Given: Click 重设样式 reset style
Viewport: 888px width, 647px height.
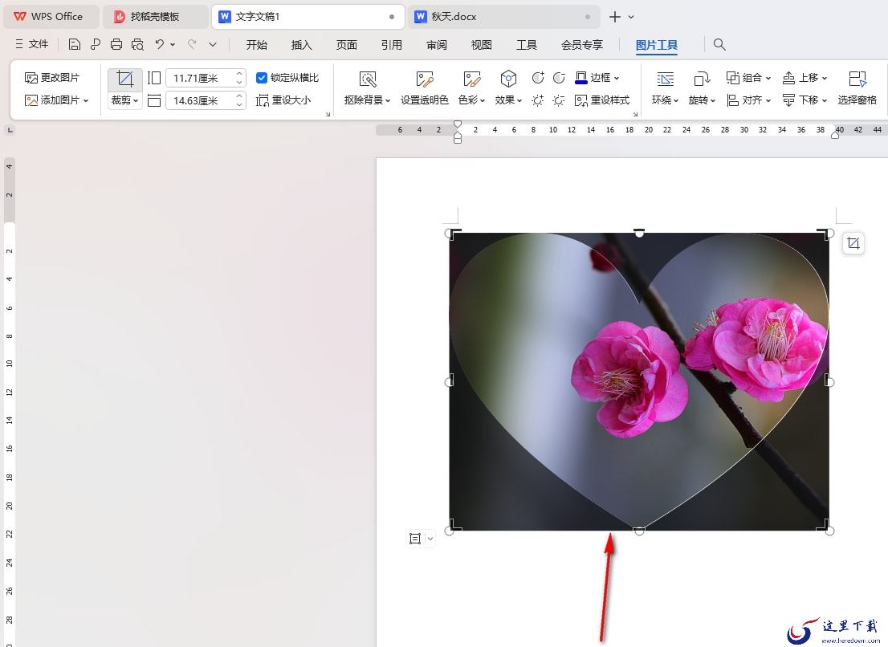Looking at the screenshot, I should pyautogui.click(x=602, y=100).
